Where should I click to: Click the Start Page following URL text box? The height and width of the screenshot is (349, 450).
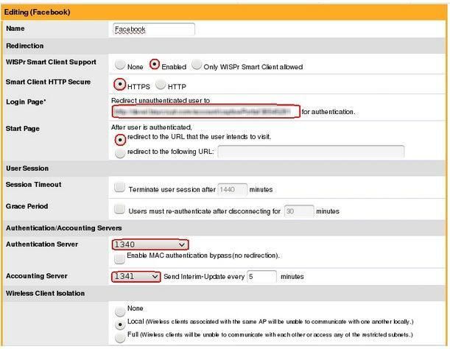tap(311, 151)
